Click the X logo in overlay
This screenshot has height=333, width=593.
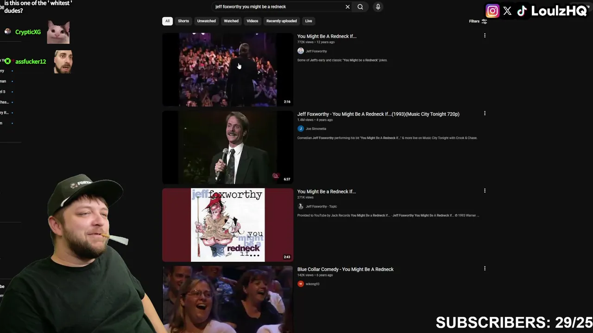[507, 11]
